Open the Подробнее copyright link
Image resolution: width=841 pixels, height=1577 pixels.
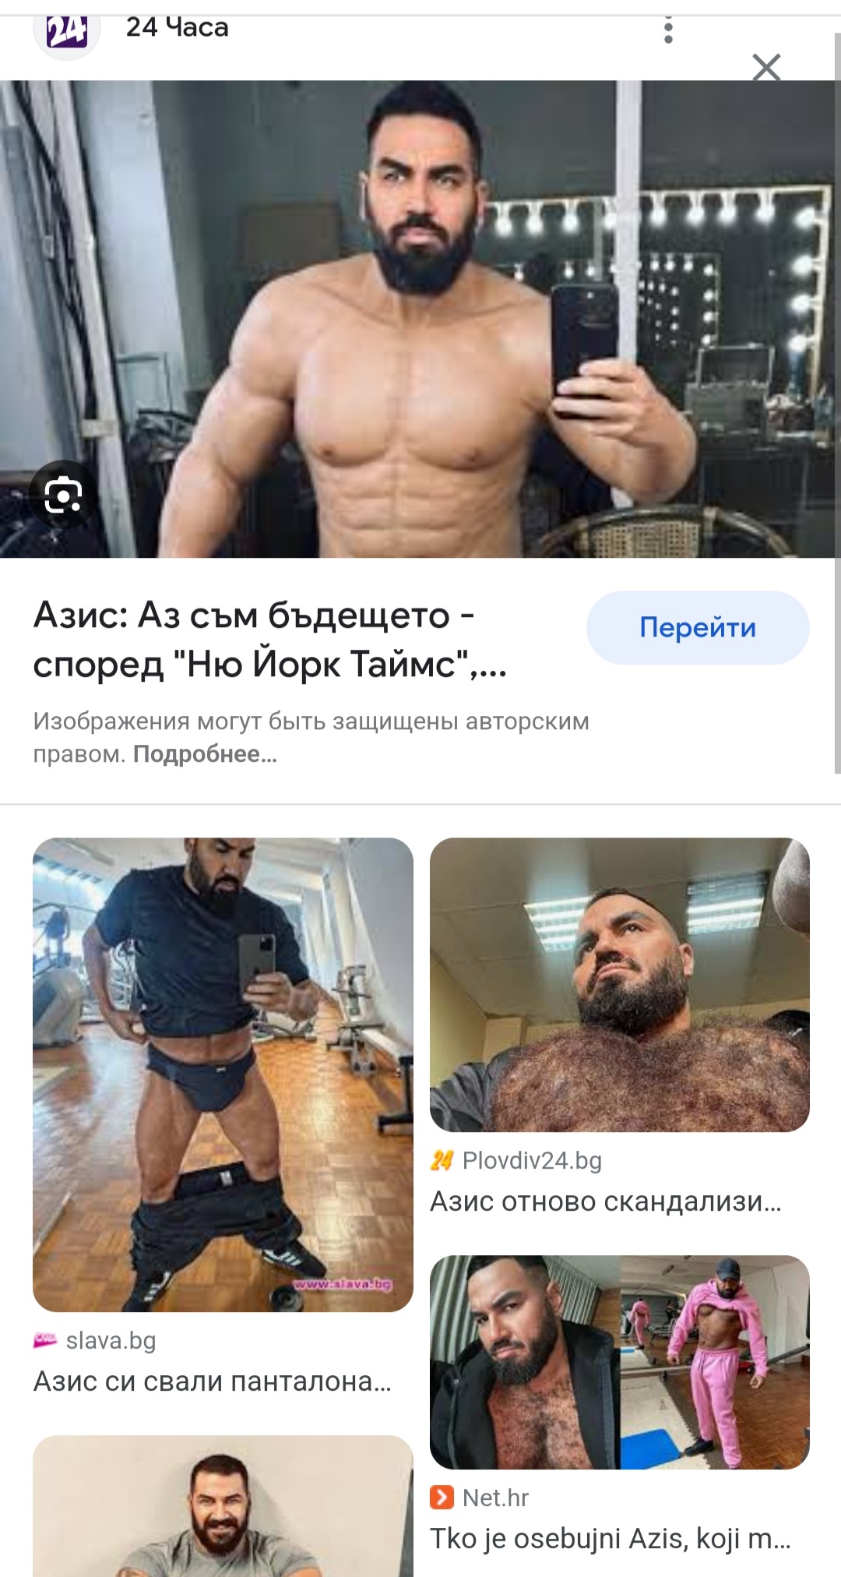tap(205, 754)
